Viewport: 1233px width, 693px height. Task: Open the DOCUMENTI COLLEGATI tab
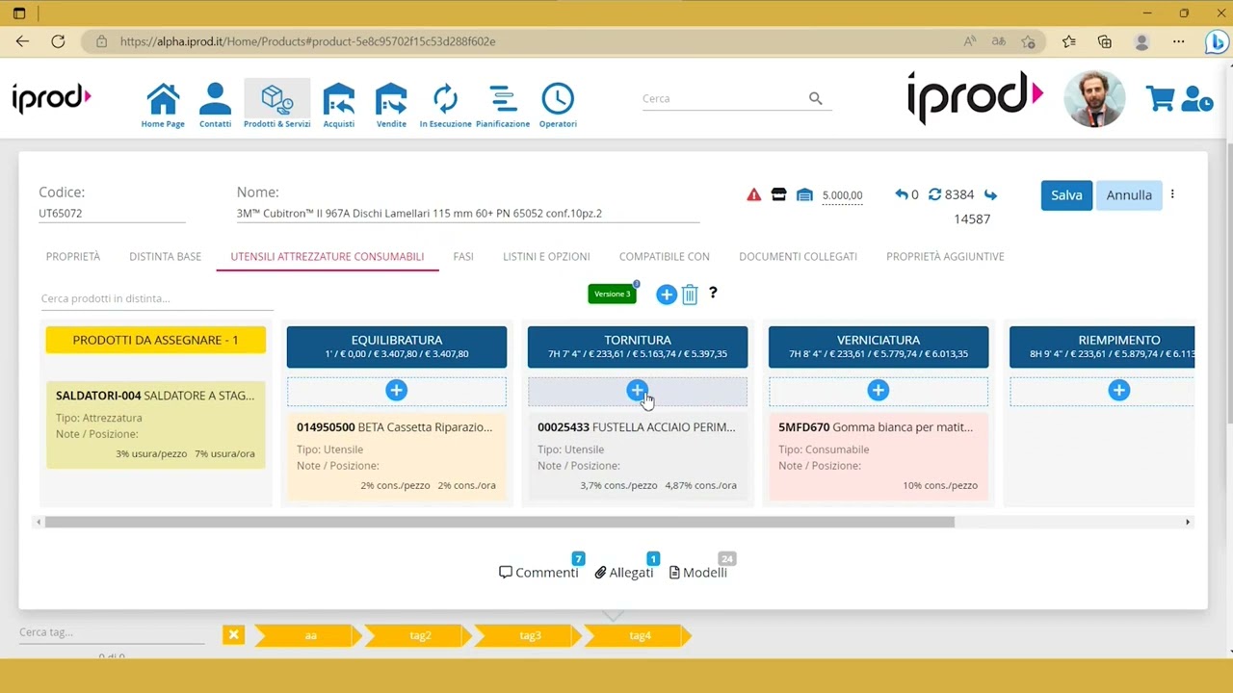[798, 256]
